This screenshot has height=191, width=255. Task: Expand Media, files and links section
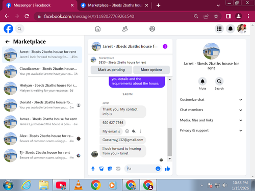(211, 120)
